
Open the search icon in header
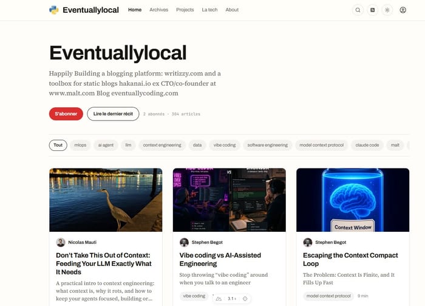click(358, 10)
